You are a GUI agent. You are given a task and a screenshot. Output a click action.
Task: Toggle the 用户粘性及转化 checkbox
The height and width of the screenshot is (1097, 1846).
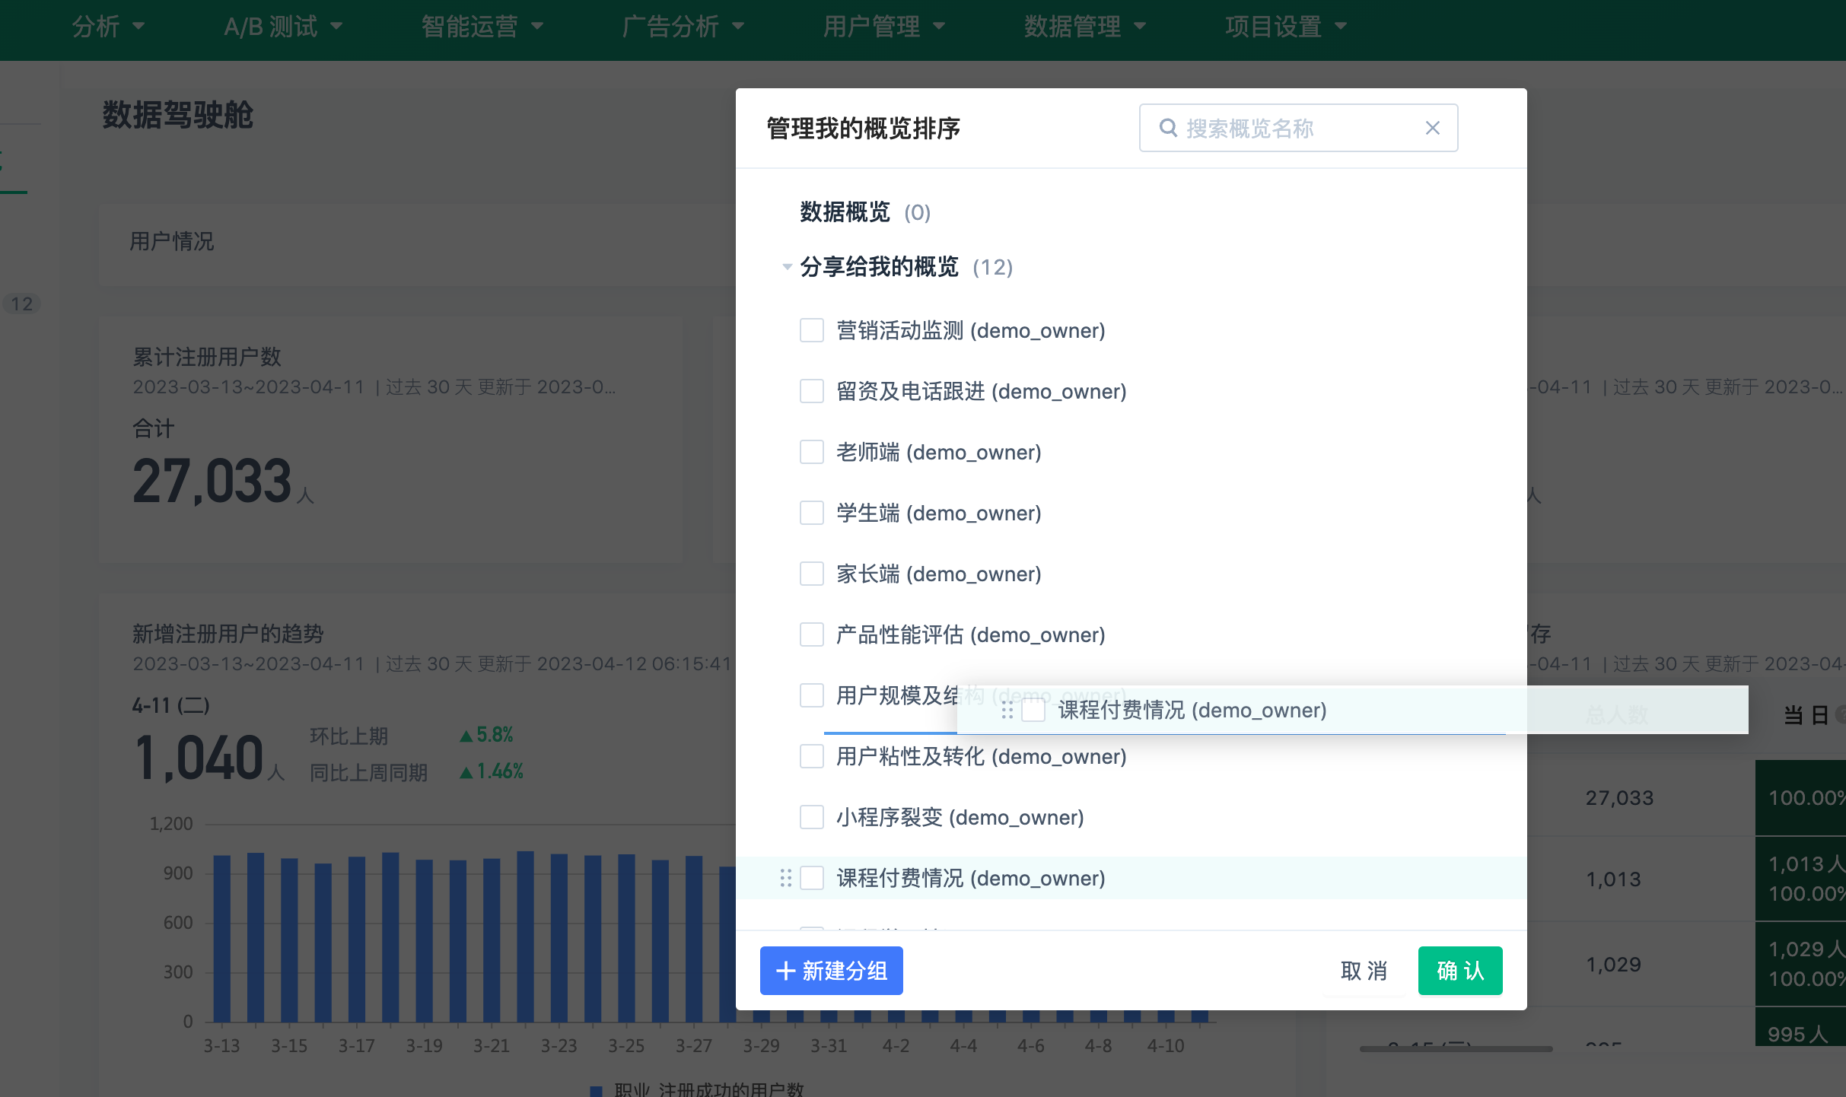812,756
